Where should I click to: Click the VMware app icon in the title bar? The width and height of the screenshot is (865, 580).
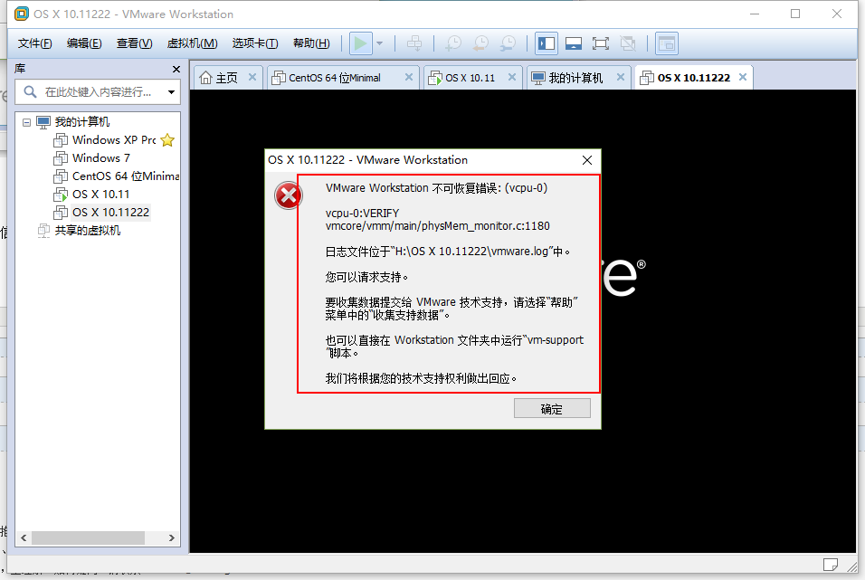tap(22, 14)
